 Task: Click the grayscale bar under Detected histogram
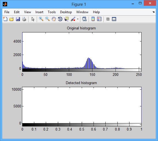[x=82, y=125]
